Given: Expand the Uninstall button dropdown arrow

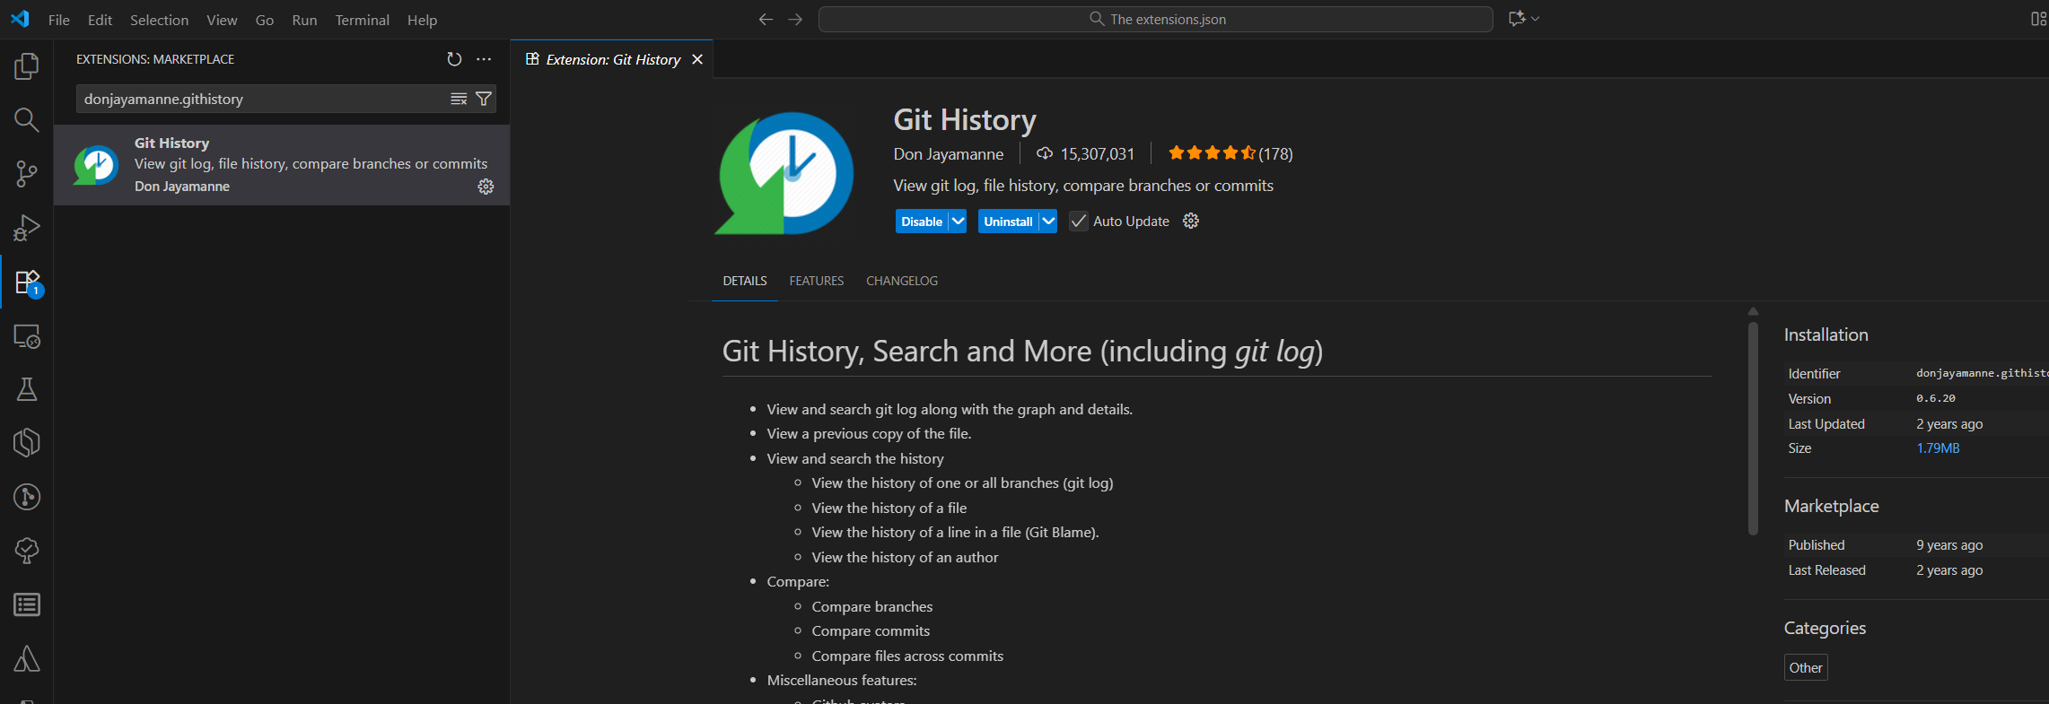Looking at the screenshot, I should click(1048, 221).
